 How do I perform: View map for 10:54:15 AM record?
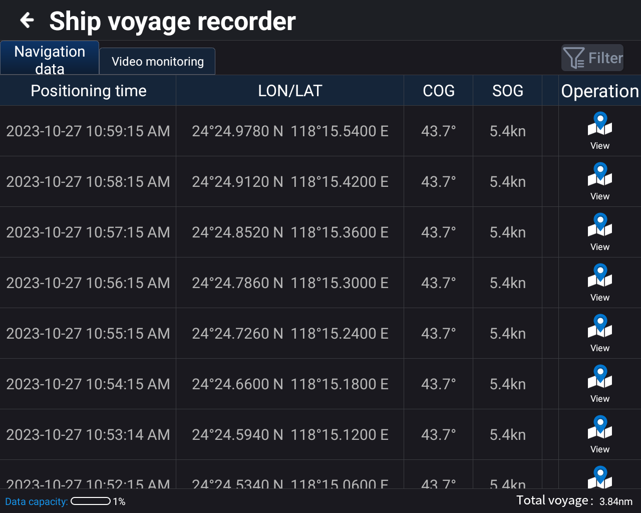click(x=600, y=384)
